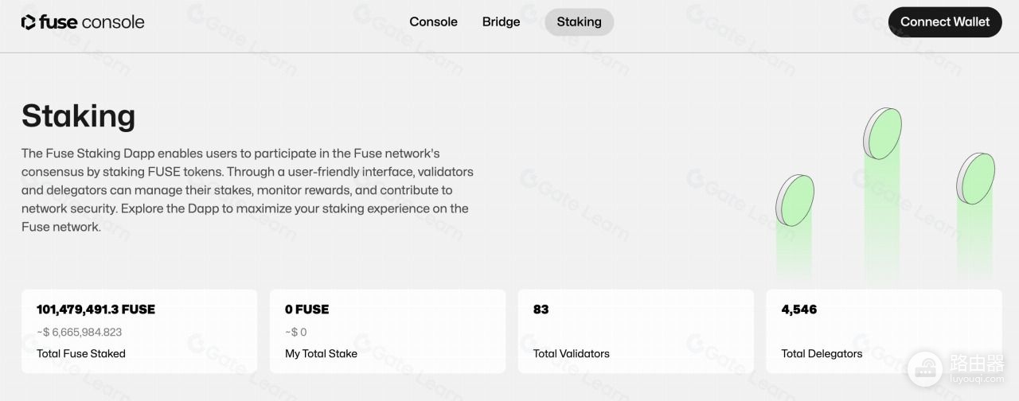Click the Staking page heading
The height and width of the screenshot is (401, 1019).
(x=78, y=116)
